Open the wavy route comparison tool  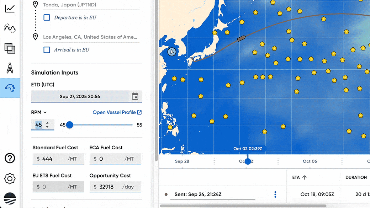point(10,28)
